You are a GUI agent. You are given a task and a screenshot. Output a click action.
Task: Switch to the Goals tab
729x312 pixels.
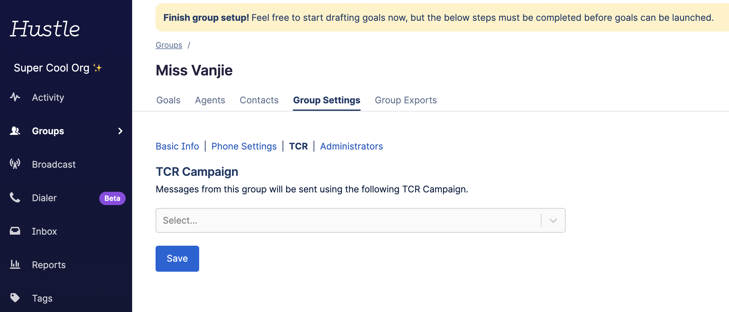[168, 100]
